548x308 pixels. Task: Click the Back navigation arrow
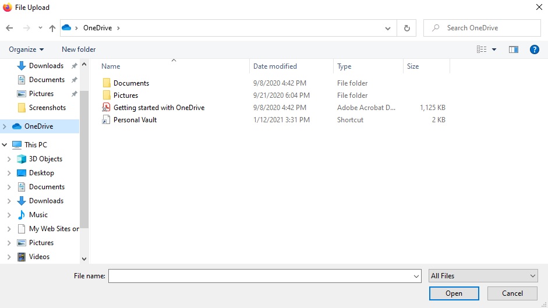pyautogui.click(x=9, y=28)
